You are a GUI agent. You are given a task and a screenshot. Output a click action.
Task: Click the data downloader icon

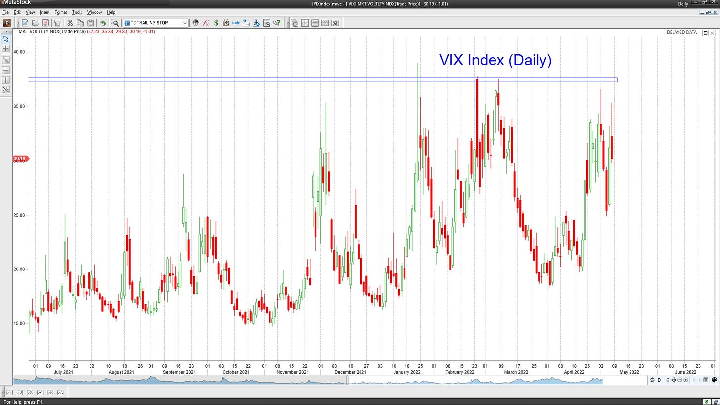coord(246,23)
